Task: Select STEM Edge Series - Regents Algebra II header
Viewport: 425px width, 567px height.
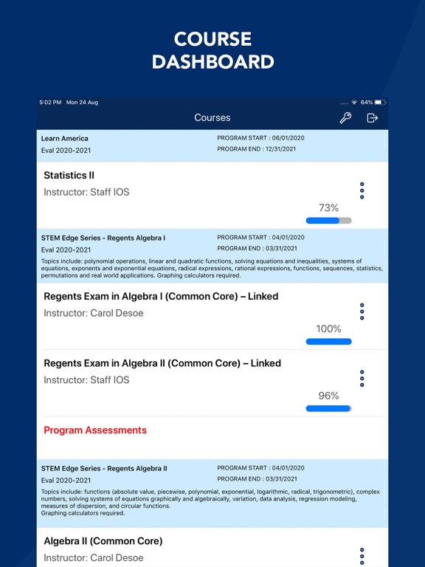Action: click(212, 494)
